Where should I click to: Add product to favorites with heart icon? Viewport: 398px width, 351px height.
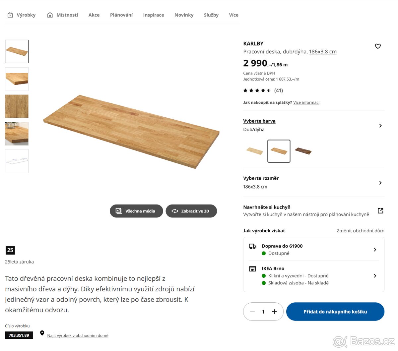click(378, 46)
